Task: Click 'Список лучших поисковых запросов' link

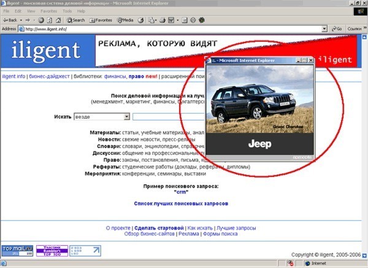Action: pos(181,203)
